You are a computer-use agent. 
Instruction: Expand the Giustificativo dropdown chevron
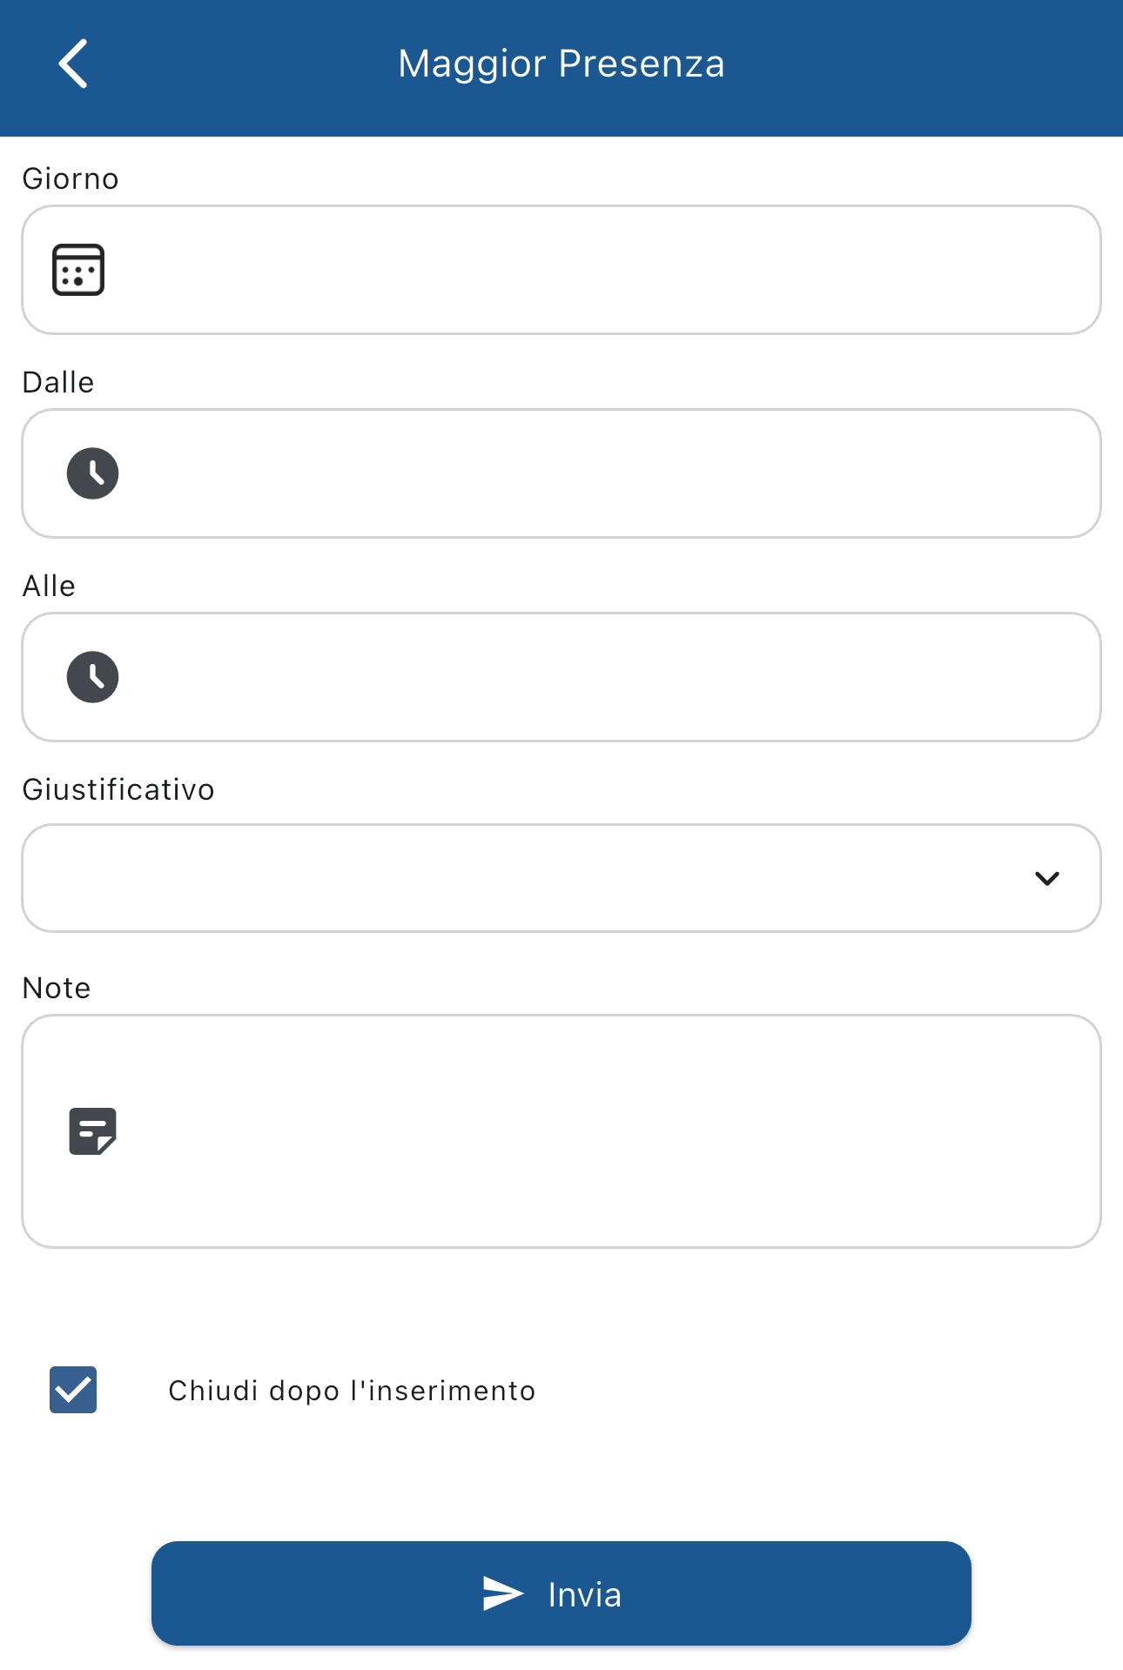(x=1046, y=878)
